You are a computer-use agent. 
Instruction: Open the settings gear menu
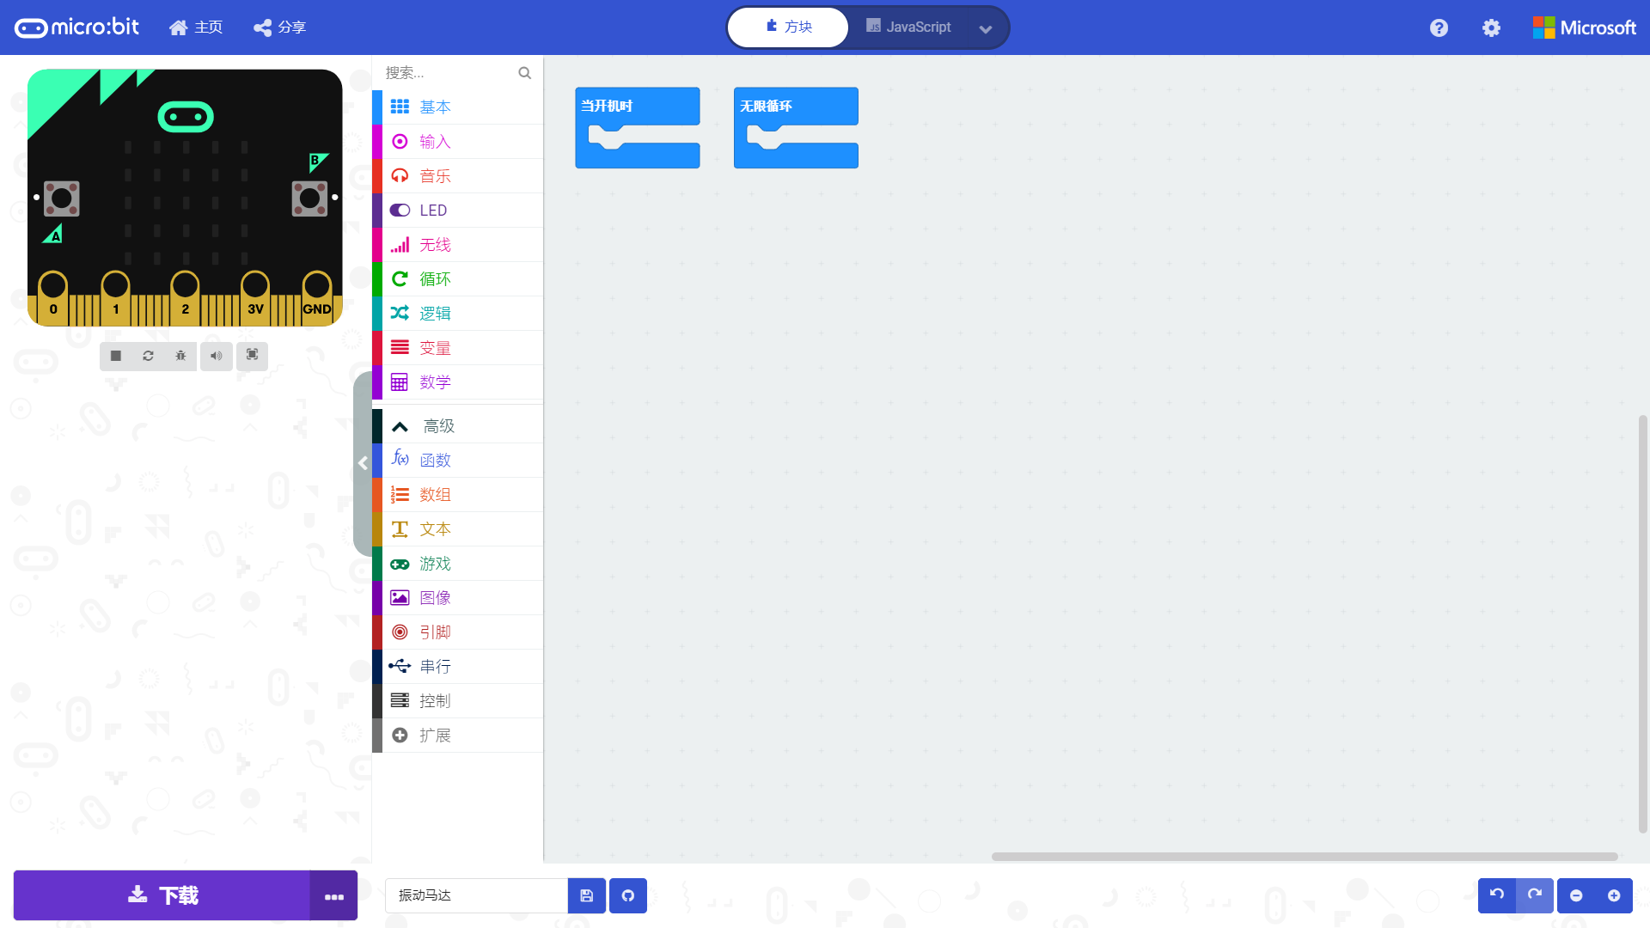1491,27
